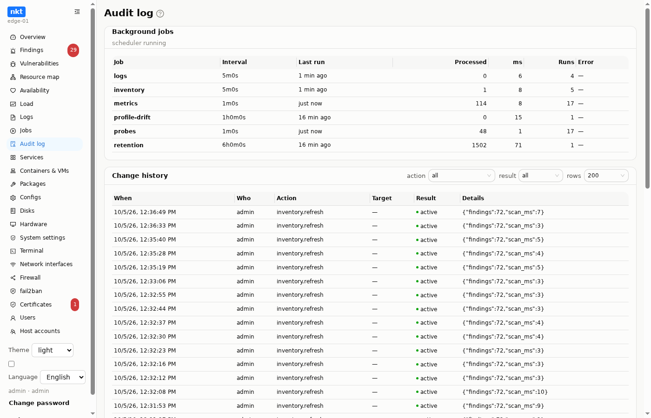The width and height of the screenshot is (651, 418).
Task: Click the 10/5/26, 12:36:49 PM timestamp
Action: click(145, 212)
